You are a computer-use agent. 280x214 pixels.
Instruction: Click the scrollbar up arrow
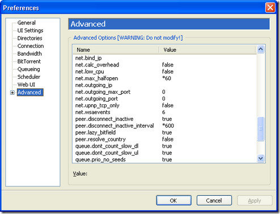(x=261, y=49)
